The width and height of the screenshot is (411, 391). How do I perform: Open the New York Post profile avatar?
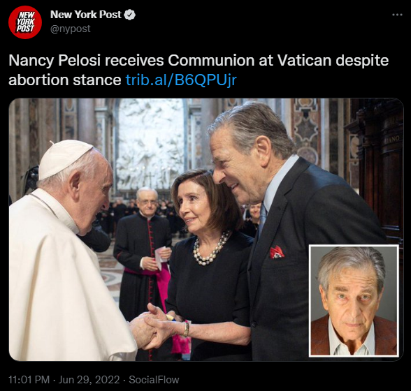point(25,22)
